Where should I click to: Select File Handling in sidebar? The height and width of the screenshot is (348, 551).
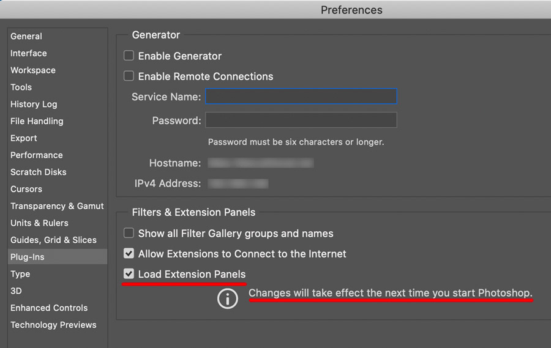click(x=37, y=121)
